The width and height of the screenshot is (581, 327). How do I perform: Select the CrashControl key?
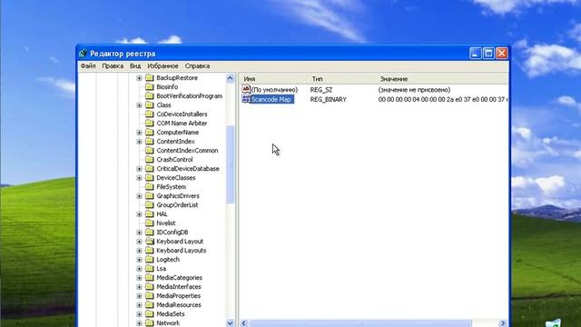tap(174, 160)
